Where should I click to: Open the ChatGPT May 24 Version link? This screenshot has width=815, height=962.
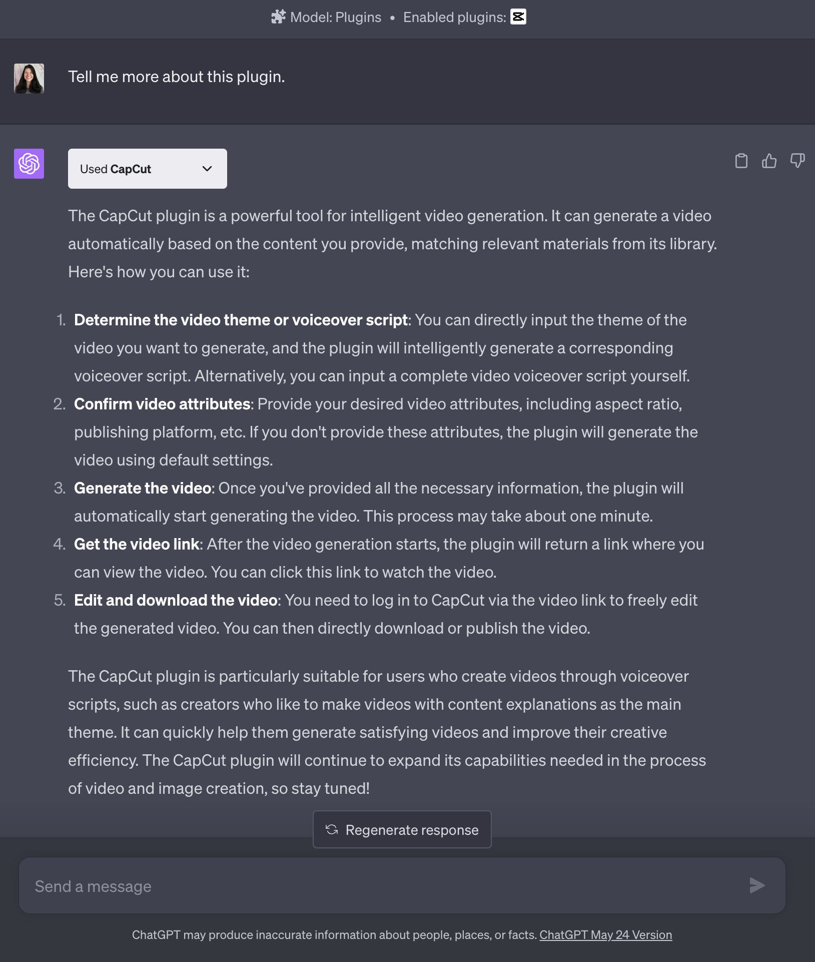(x=605, y=934)
